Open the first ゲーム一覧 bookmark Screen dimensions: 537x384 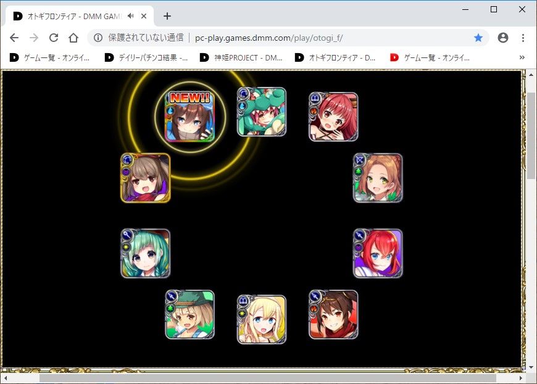49,57
